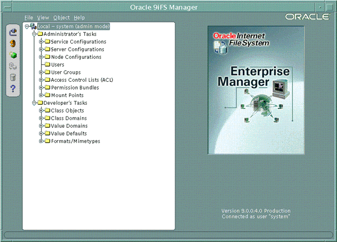Click the Formats/Mimetypes folder icon
The width and height of the screenshot is (337, 242).
coord(48,141)
